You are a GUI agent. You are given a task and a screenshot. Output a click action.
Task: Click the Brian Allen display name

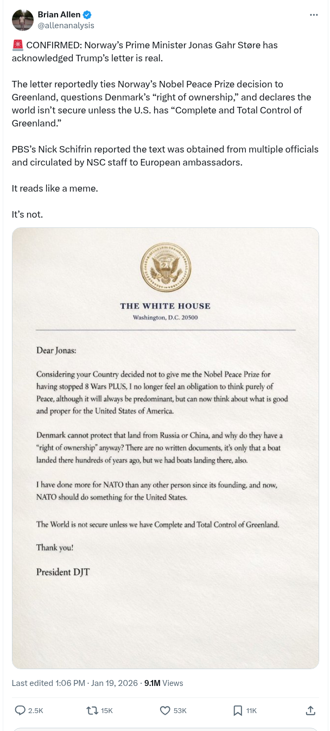[59, 15]
